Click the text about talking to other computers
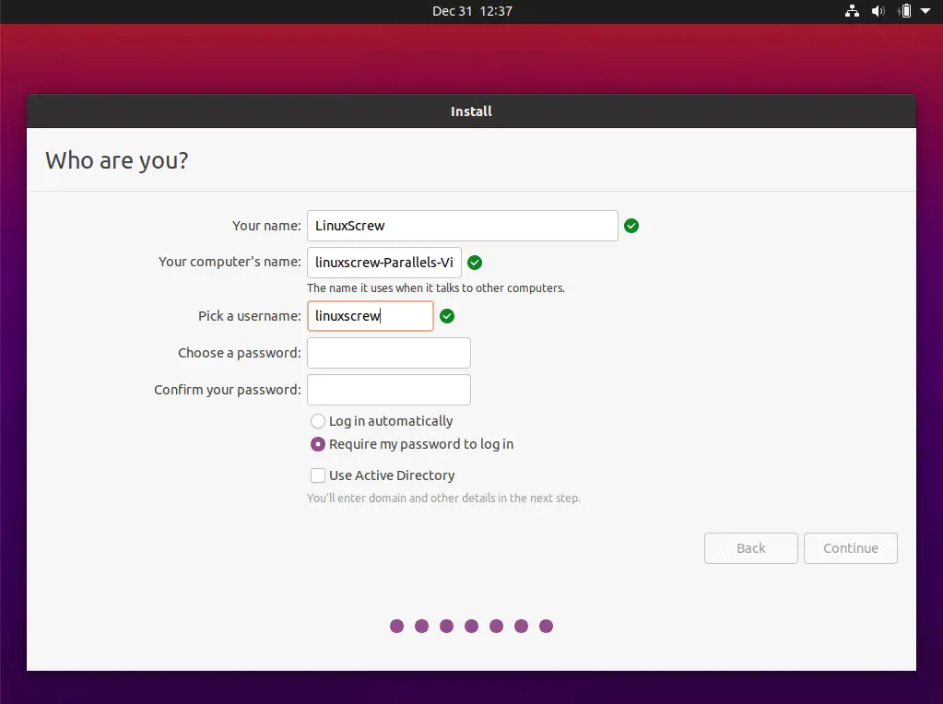 click(436, 288)
